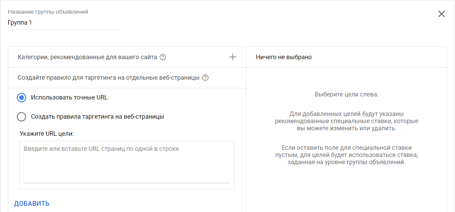This screenshot has width=455, height=212.
Task: Click the underline at bottom of URL text area
Action: [127, 183]
